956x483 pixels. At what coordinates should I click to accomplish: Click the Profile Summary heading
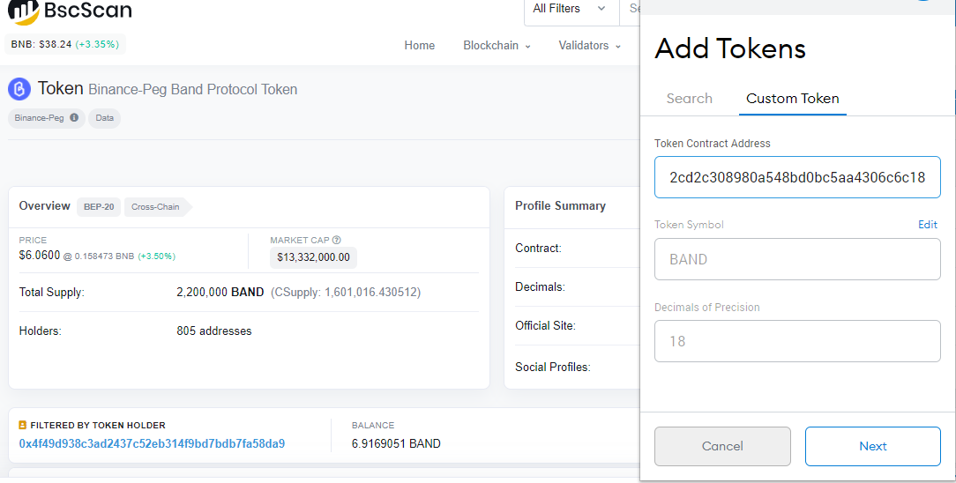560,206
